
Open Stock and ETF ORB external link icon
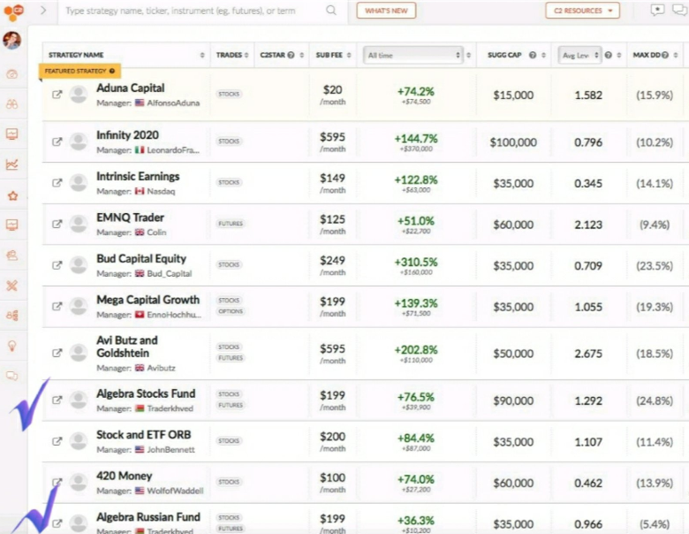57,441
